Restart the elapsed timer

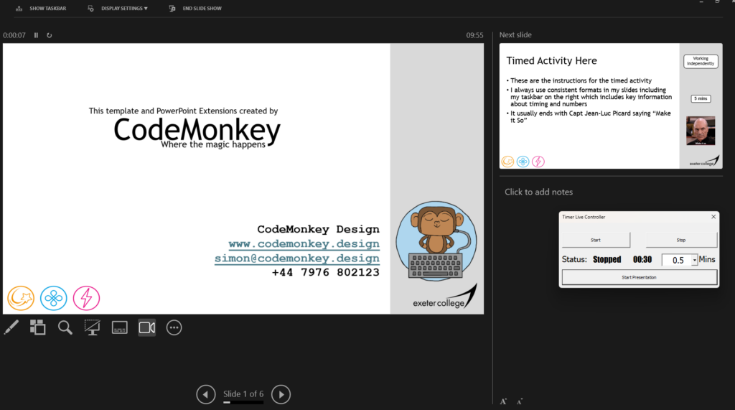[x=50, y=35]
